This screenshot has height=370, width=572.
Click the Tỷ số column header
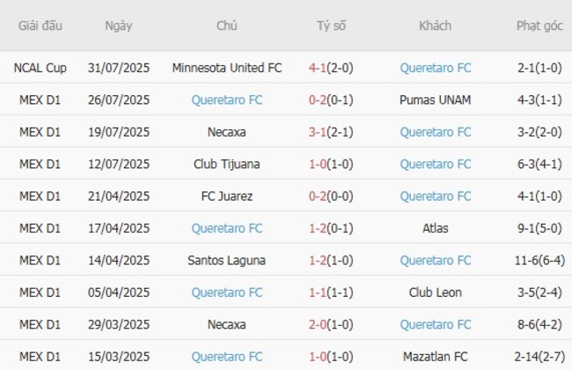332,26
